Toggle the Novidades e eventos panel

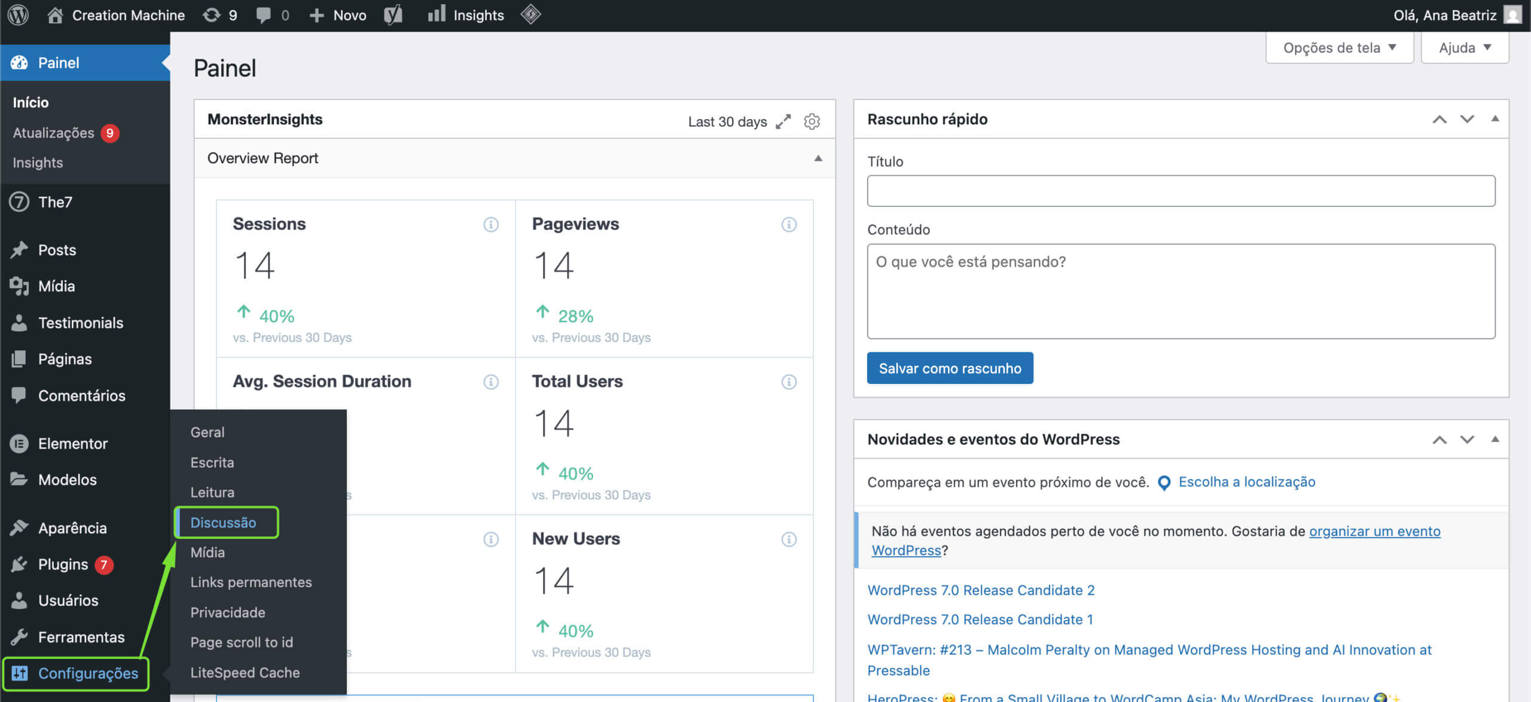coord(1495,439)
